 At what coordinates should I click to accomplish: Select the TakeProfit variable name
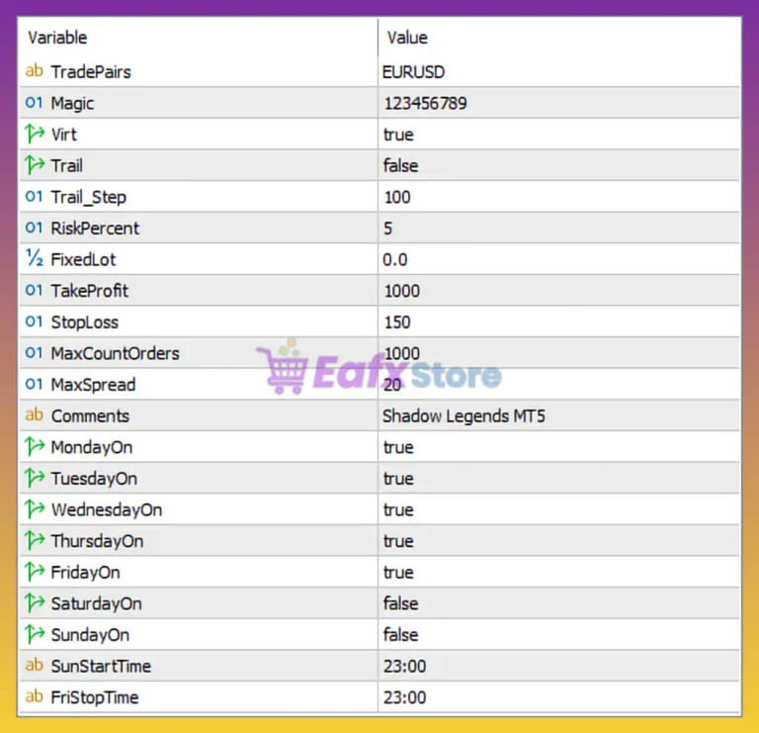[90, 291]
